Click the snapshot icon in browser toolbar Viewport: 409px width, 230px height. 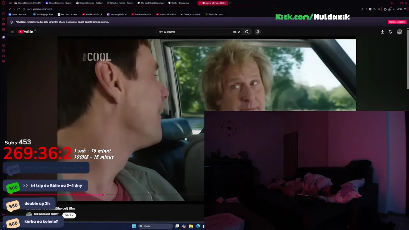click(x=366, y=9)
